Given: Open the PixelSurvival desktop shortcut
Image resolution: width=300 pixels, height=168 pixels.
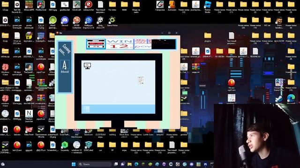Looking at the screenshot, I should 41,6.
